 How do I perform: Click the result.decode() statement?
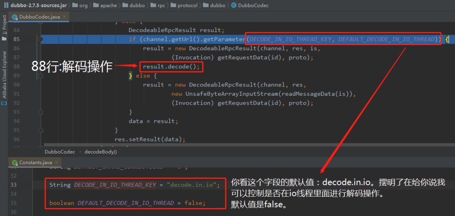(x=171, y=67)
